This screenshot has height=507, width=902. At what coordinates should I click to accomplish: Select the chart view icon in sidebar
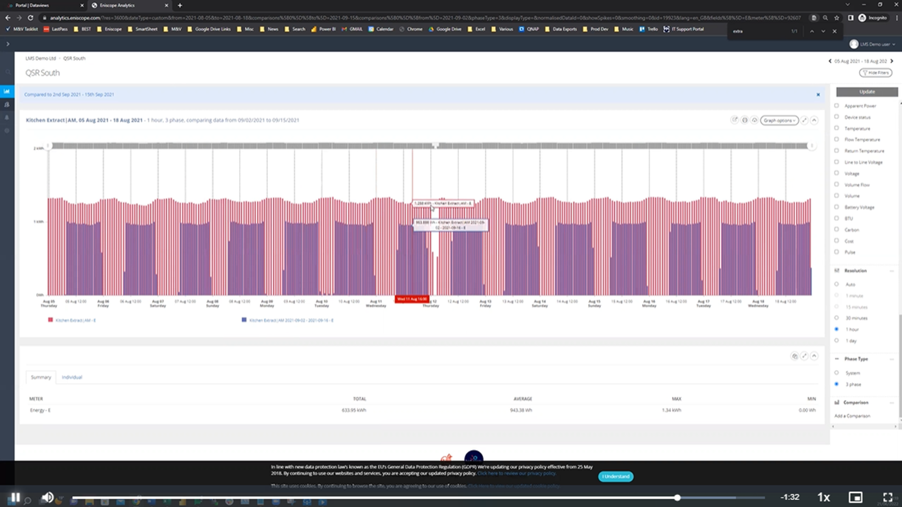tap(7, 91)
